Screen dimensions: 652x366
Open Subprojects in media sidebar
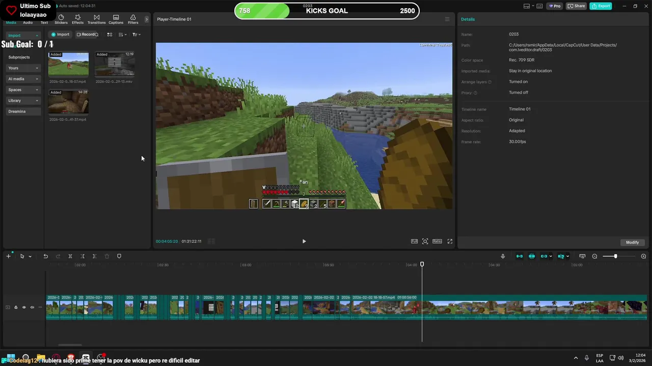tap(19, 57)
